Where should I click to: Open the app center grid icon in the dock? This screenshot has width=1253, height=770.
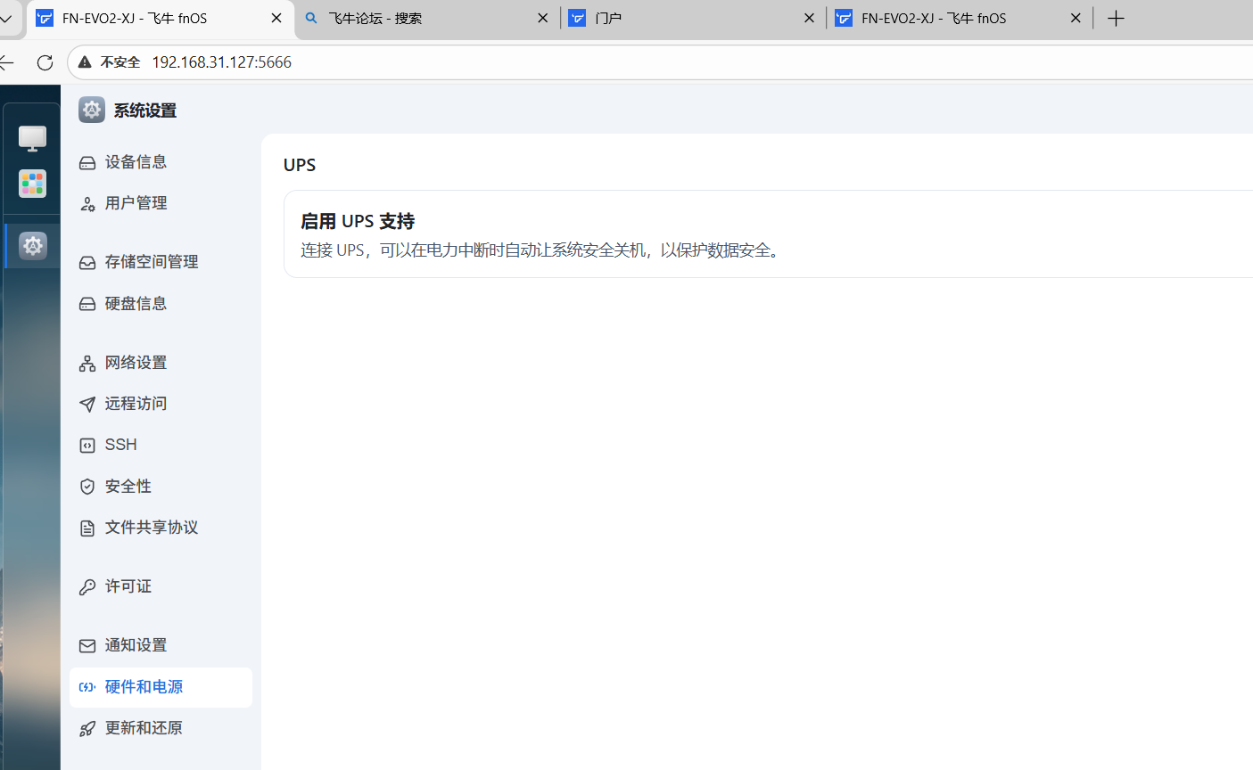[x=32, y=184]
